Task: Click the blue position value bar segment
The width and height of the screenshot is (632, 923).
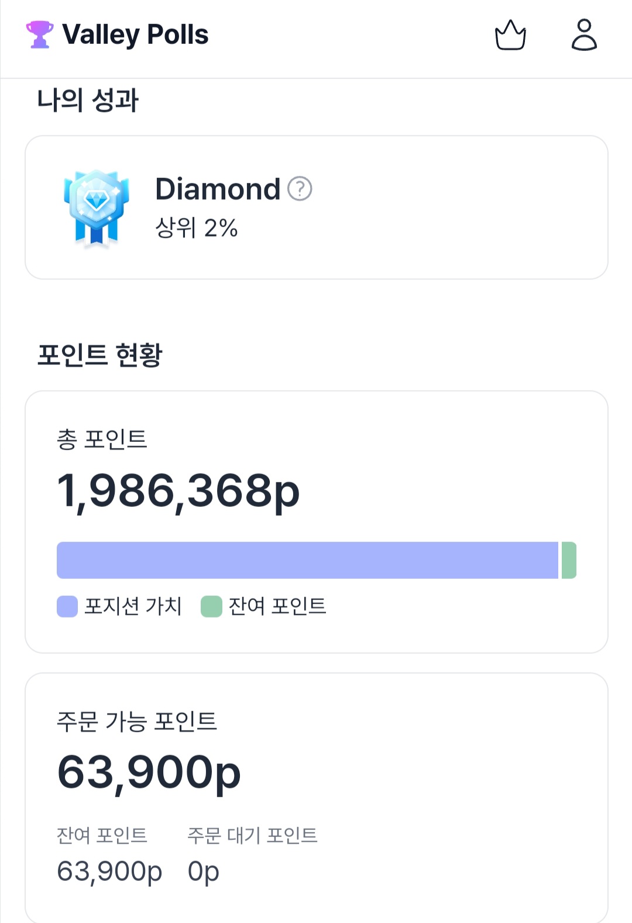Action: pos(307,560)
